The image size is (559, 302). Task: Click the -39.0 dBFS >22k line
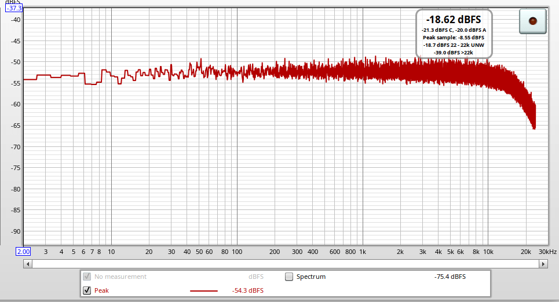coord(454,52)
